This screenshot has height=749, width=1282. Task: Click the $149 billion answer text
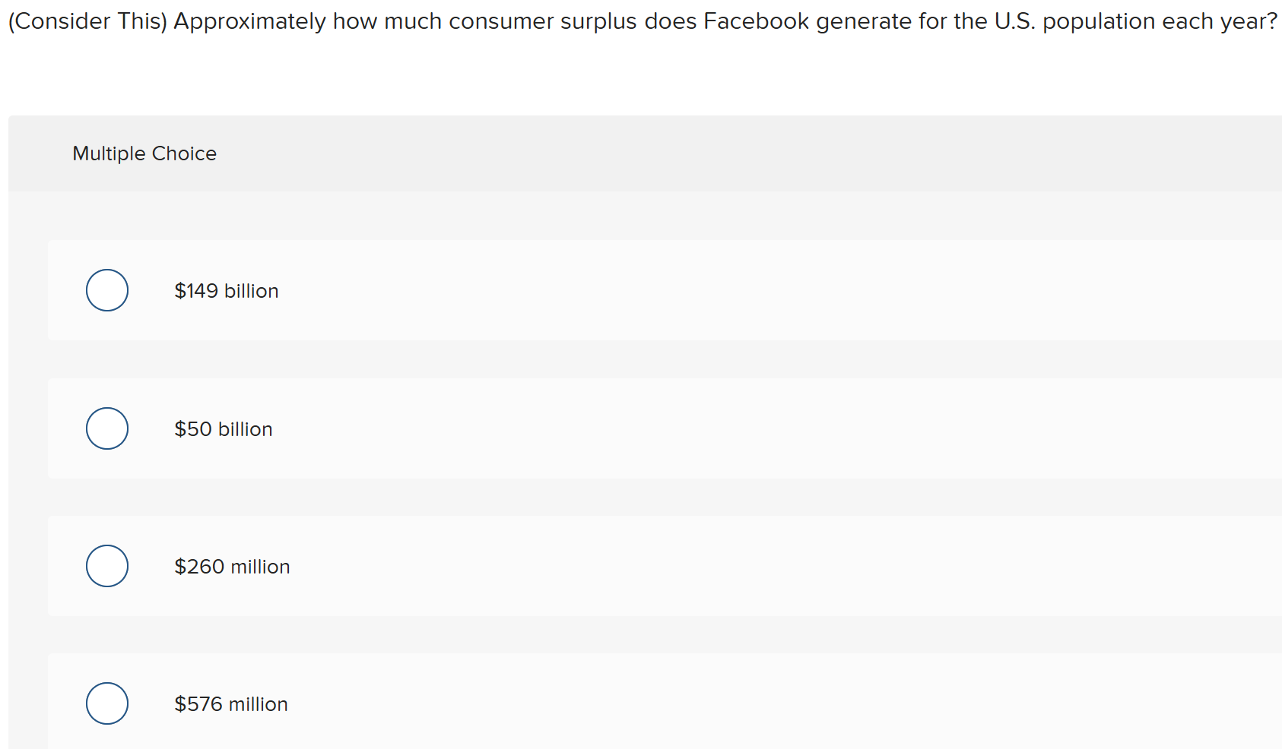[227, 290]
